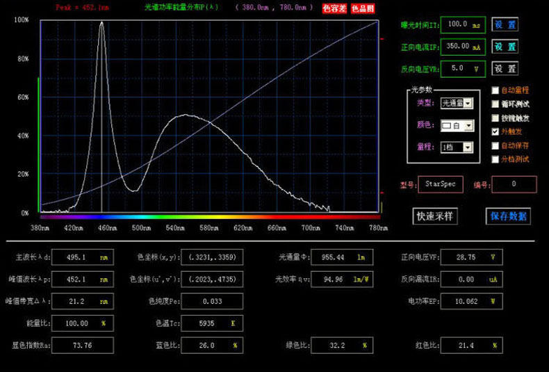Toggle the 循环测试 checkbox
Viewport: 549px width, 372px height.
click(x=495, y=104)
